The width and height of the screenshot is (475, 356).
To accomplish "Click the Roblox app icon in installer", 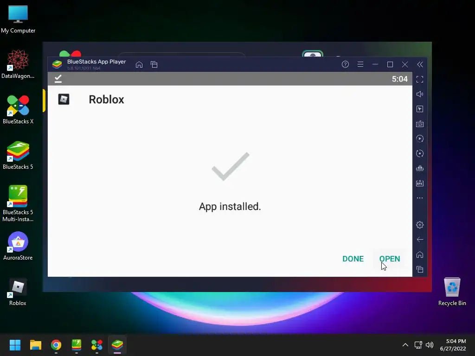I will 64,99.
